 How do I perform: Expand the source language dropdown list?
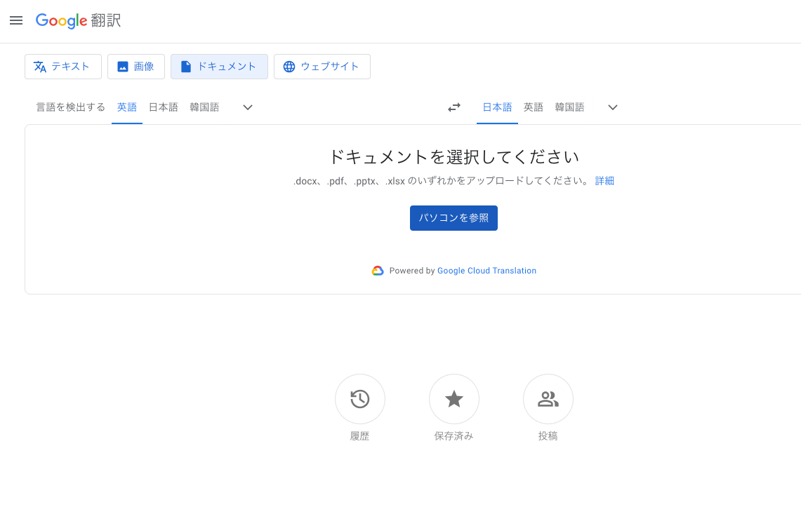(x=247, y=107)
